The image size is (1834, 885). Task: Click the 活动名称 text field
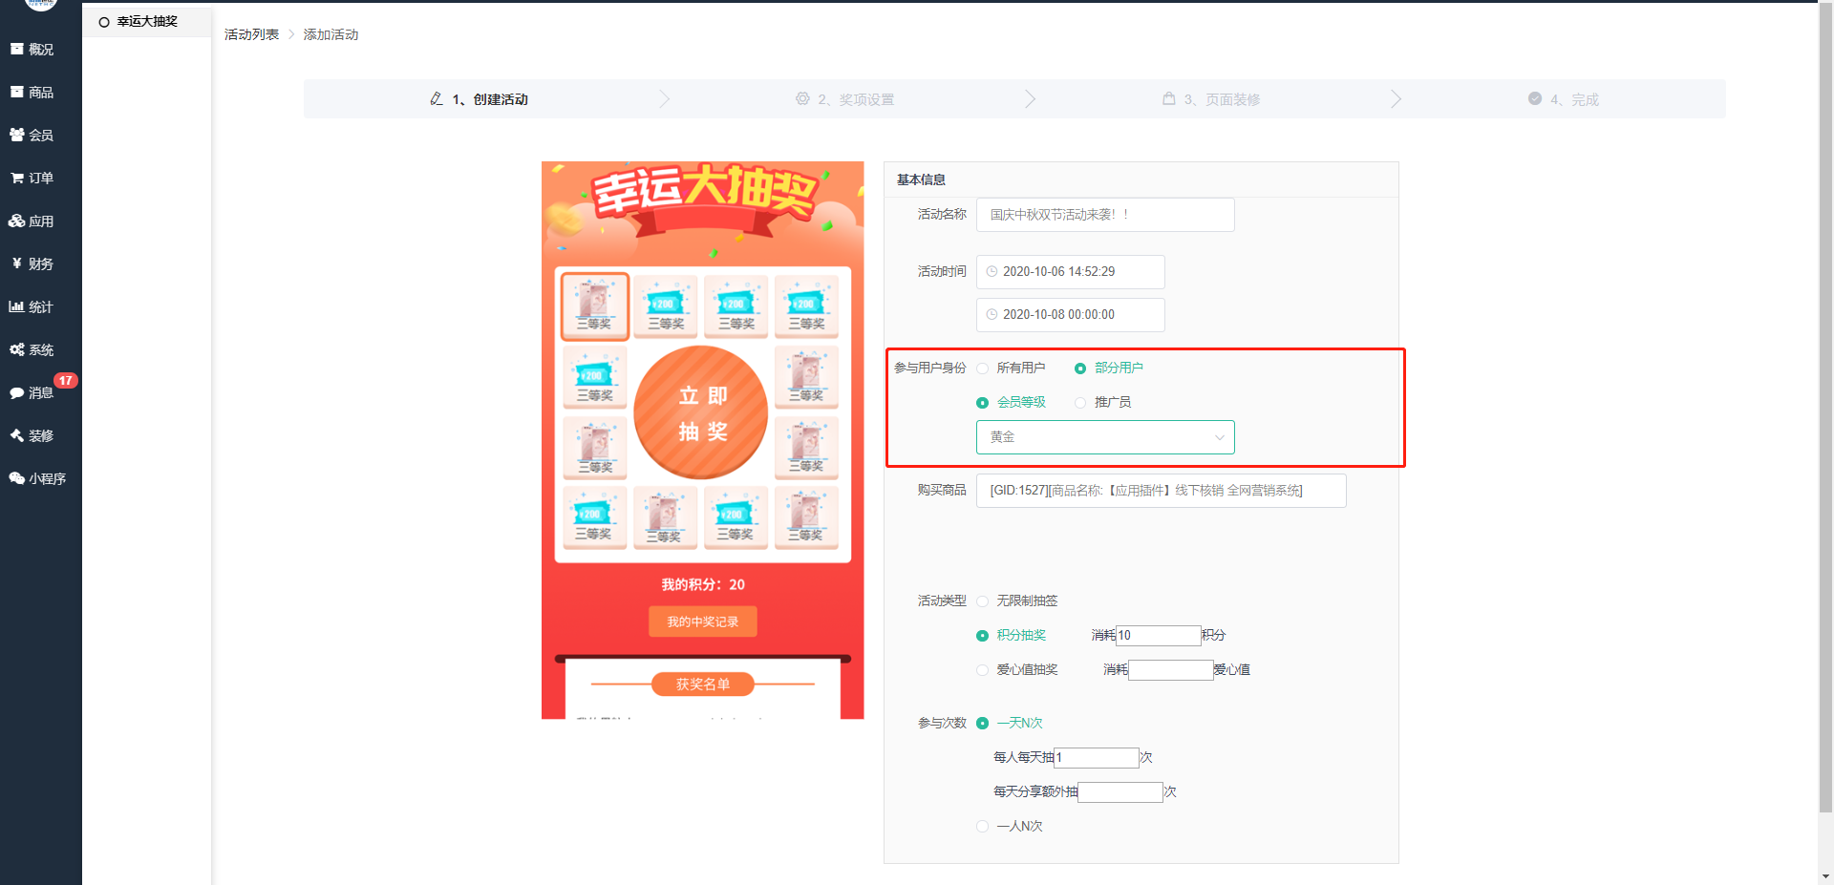[x=1104, y=215]
